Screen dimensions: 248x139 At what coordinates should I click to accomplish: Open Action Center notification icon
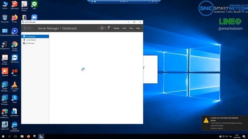tap(244, 136)
